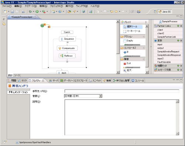This screenshot has width=185, height=146.
Task: Click the Rethrow activity in diagram
Action: pyautogui.click(x=67, y=56)
